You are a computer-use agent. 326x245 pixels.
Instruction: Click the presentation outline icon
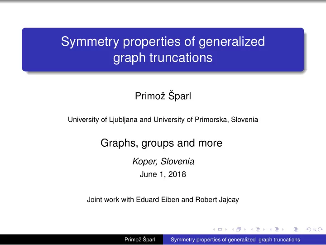click(x=296, y=230)
